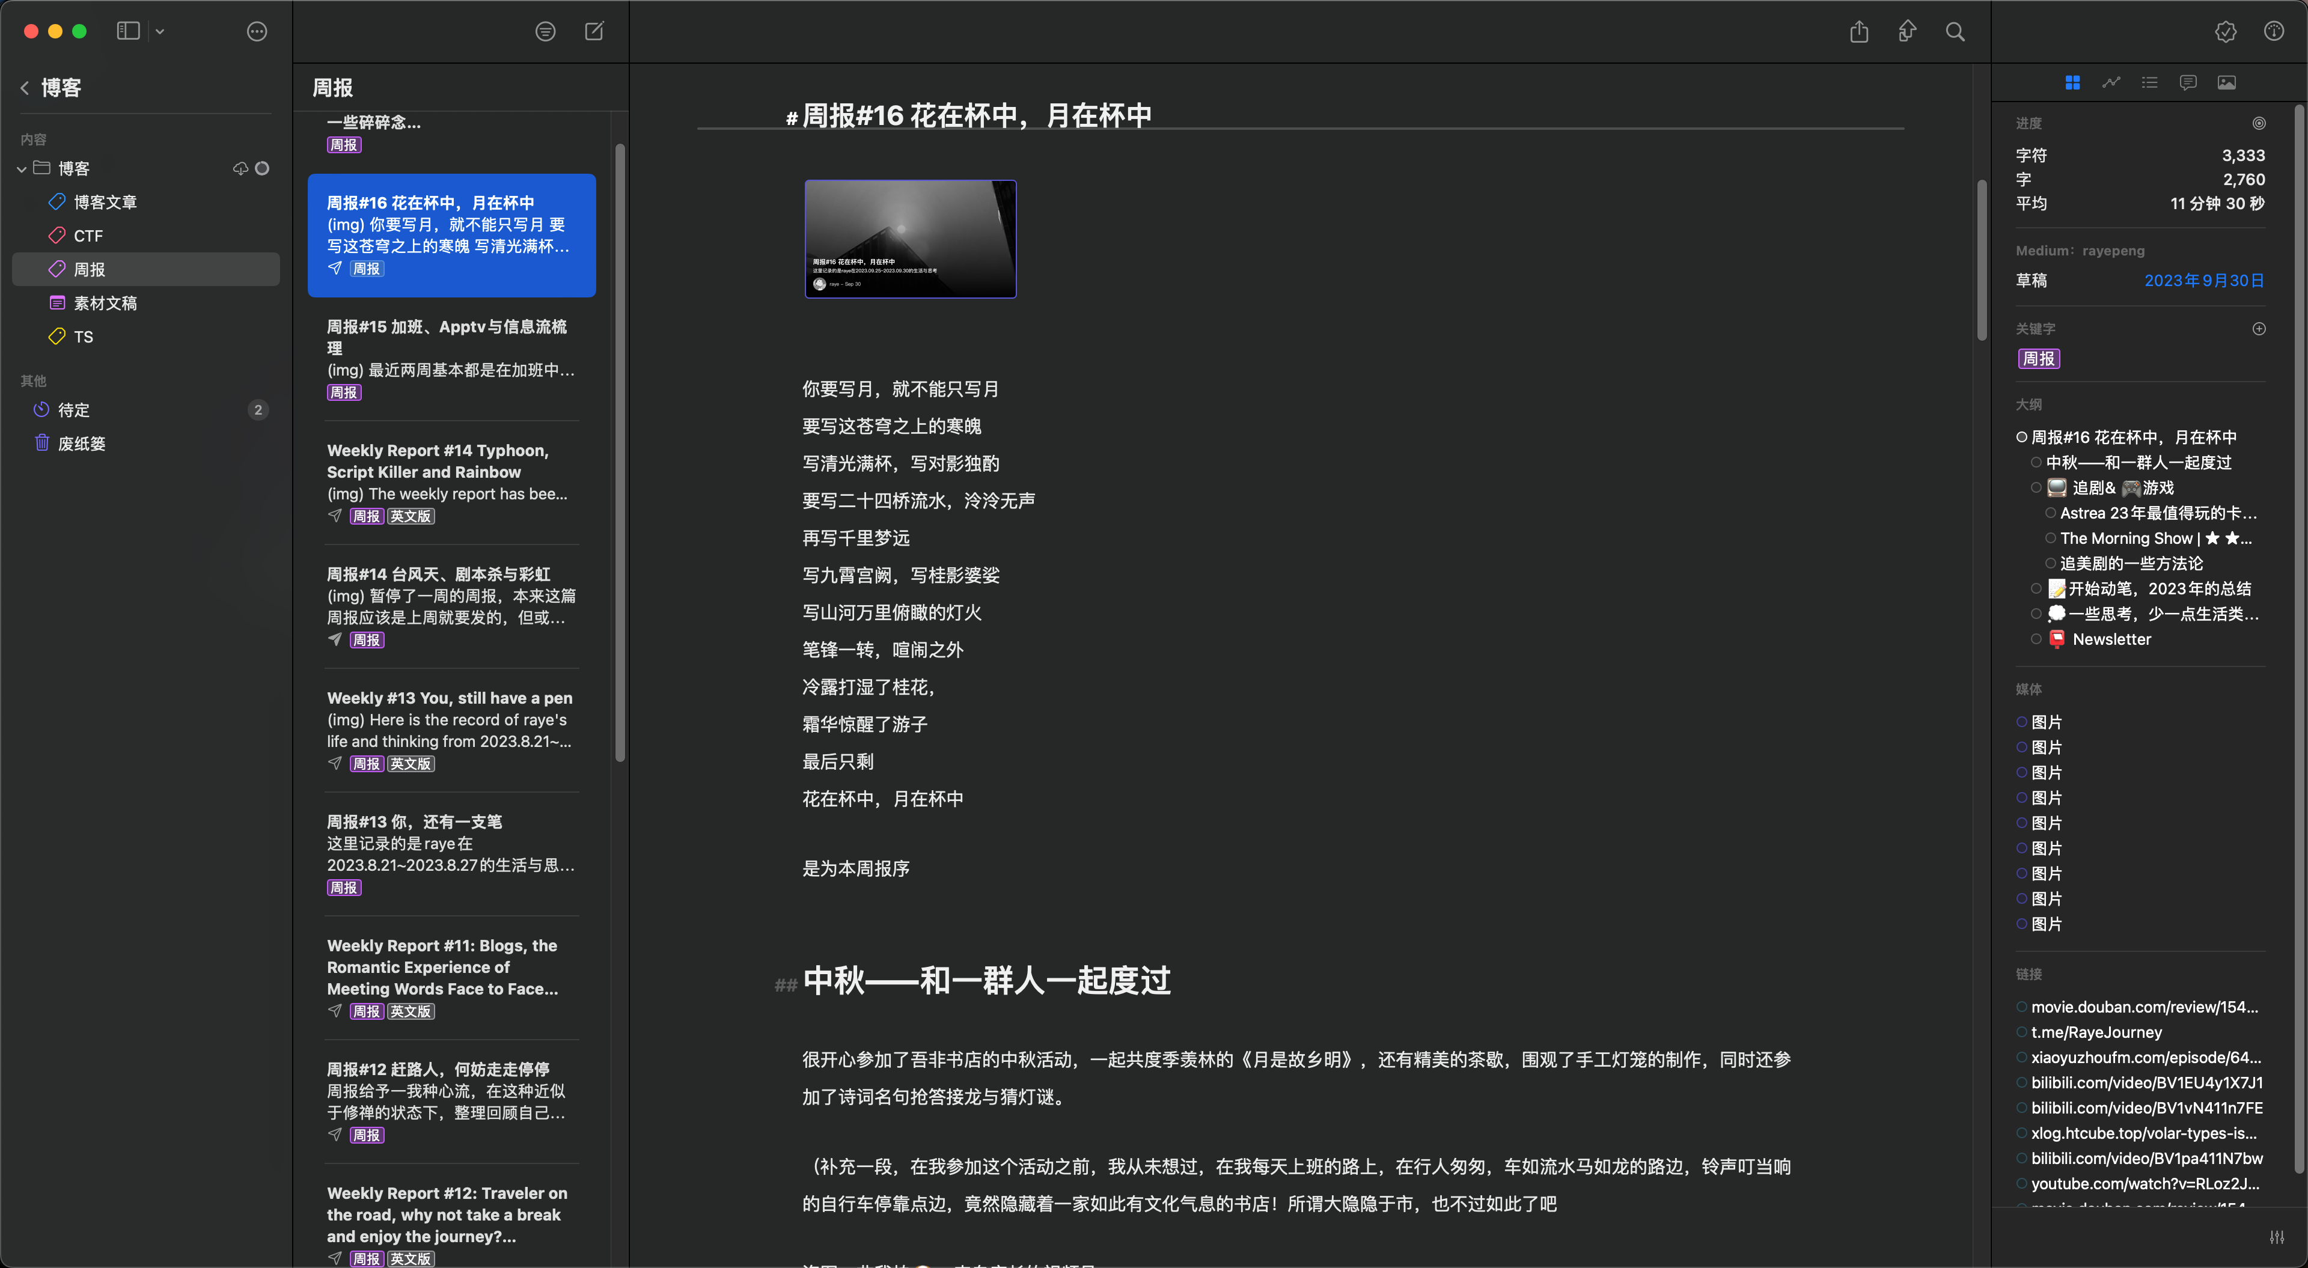Open the ellipsis options menu above sidebar
The width and height of the screenshot is (2308, 1268).
pyautogui.click(x=256, y=31)
